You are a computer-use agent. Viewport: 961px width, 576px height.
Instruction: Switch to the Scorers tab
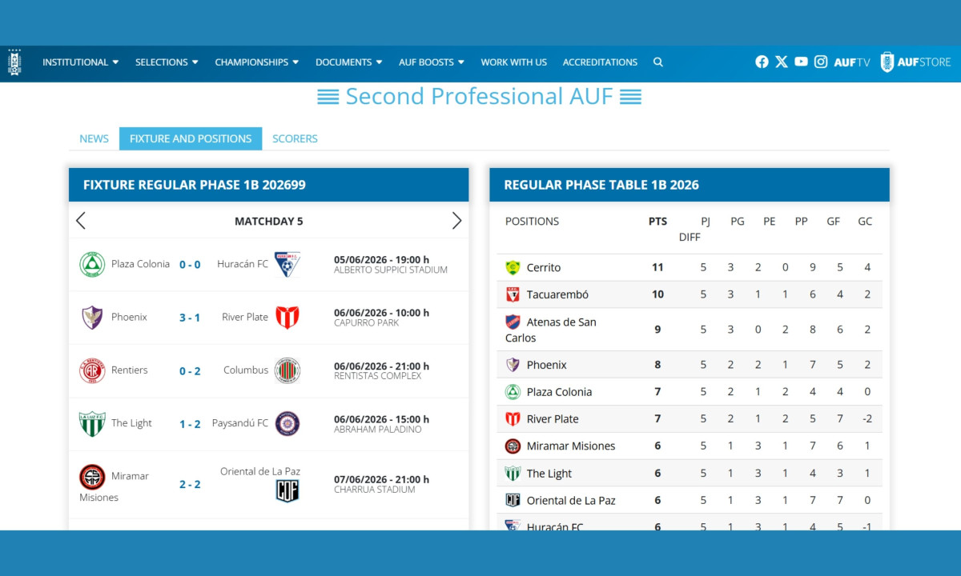[295, 138]
